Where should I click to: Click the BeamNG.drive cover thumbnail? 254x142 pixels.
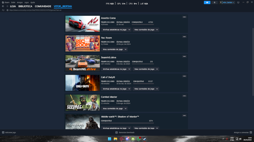point(83,63)
